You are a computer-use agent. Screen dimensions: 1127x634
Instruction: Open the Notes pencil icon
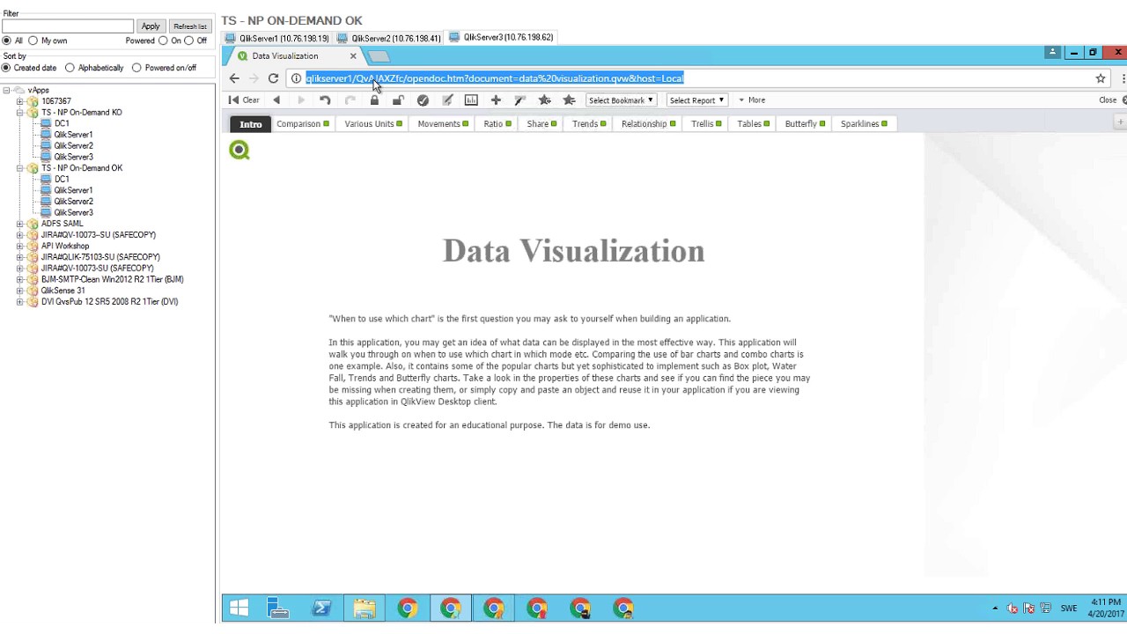(447, 100)
